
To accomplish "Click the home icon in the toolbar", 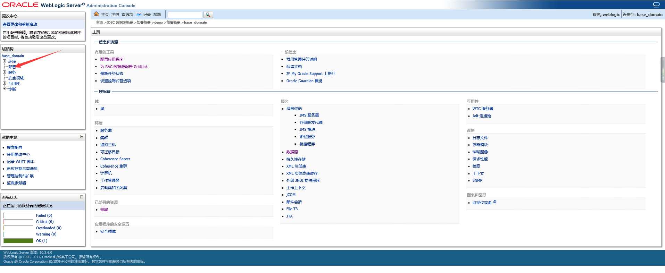I will 96,14.
